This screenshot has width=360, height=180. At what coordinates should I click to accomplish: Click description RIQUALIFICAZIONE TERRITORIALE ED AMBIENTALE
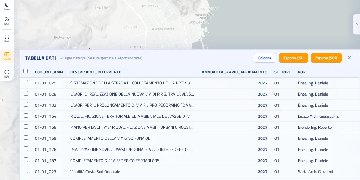pos(132,116)
